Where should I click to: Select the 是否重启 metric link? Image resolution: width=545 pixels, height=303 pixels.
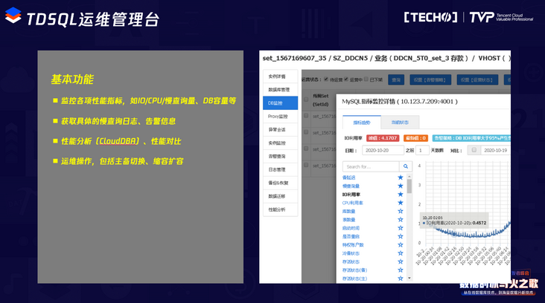[351, 236]
